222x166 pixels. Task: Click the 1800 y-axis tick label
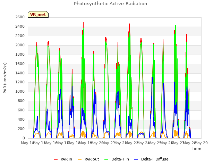pyautogui.click(x=20, y=54)
